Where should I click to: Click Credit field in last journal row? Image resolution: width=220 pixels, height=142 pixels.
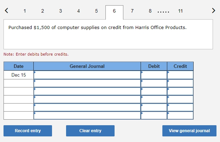(x=180, y=115)
